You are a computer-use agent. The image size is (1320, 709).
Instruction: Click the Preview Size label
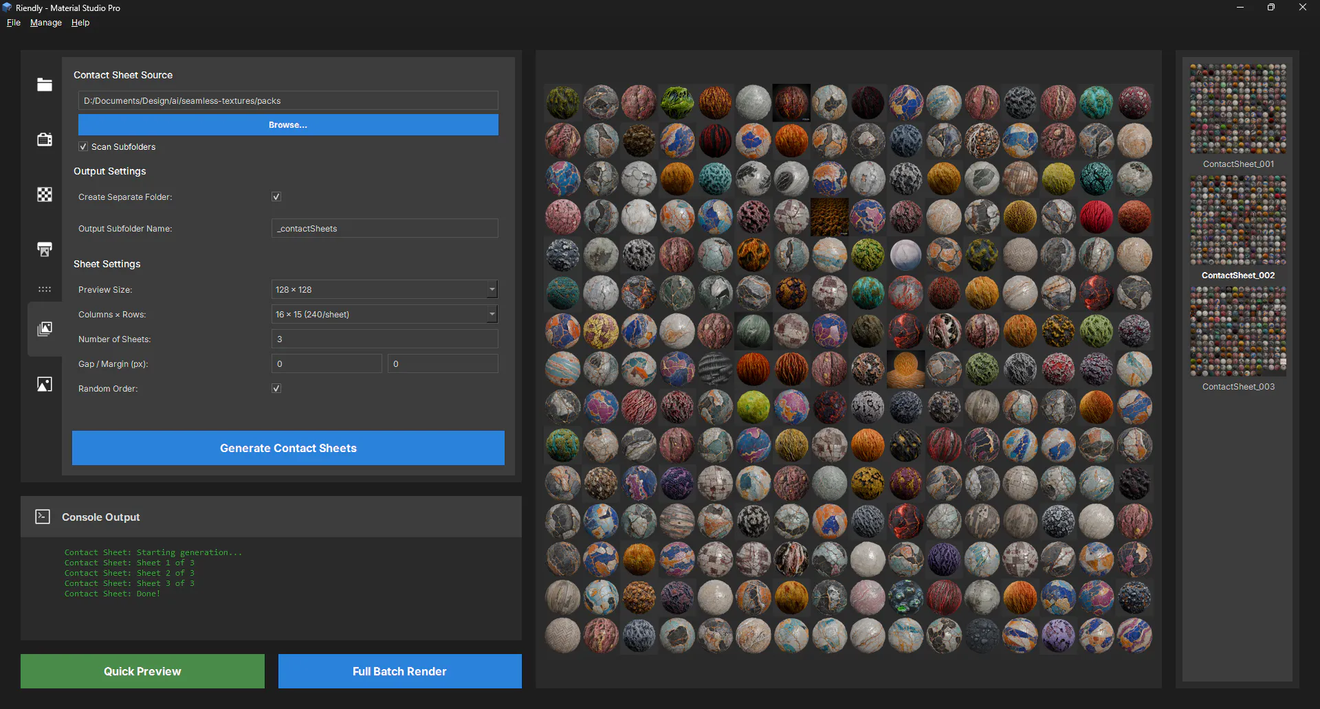tap(105, 290)
